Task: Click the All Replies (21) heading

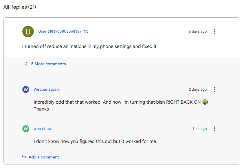Action: tap(20, 7)
